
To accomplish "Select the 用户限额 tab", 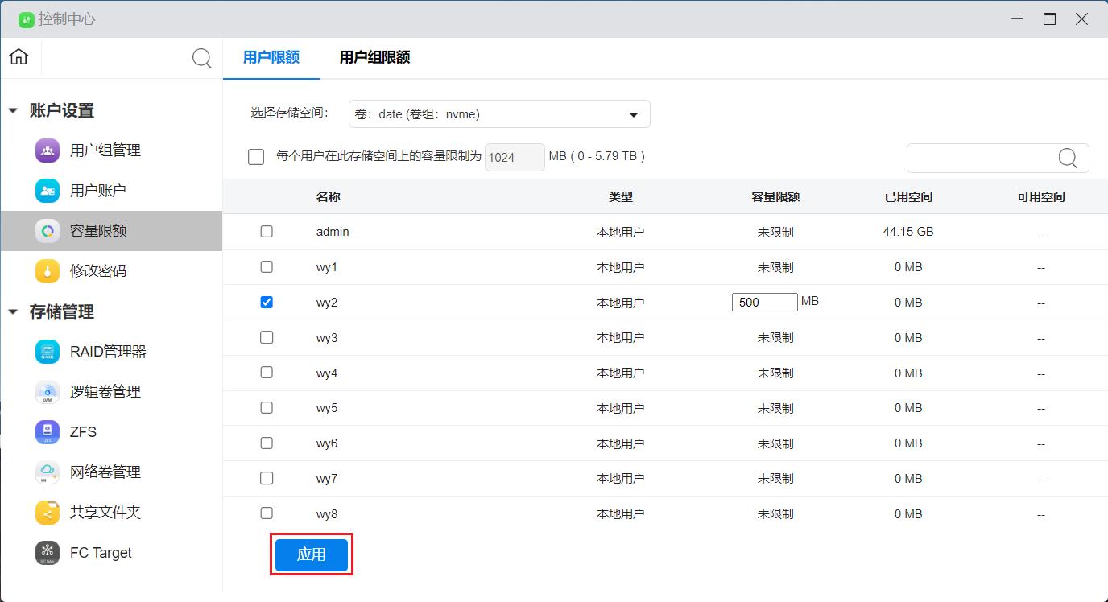I will tap(271, 57).
